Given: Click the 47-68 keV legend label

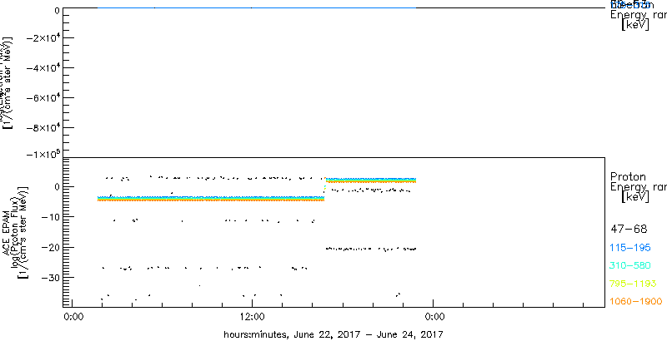Looking at the screenshot, I should pyautogui.click(x=629, y=230).
